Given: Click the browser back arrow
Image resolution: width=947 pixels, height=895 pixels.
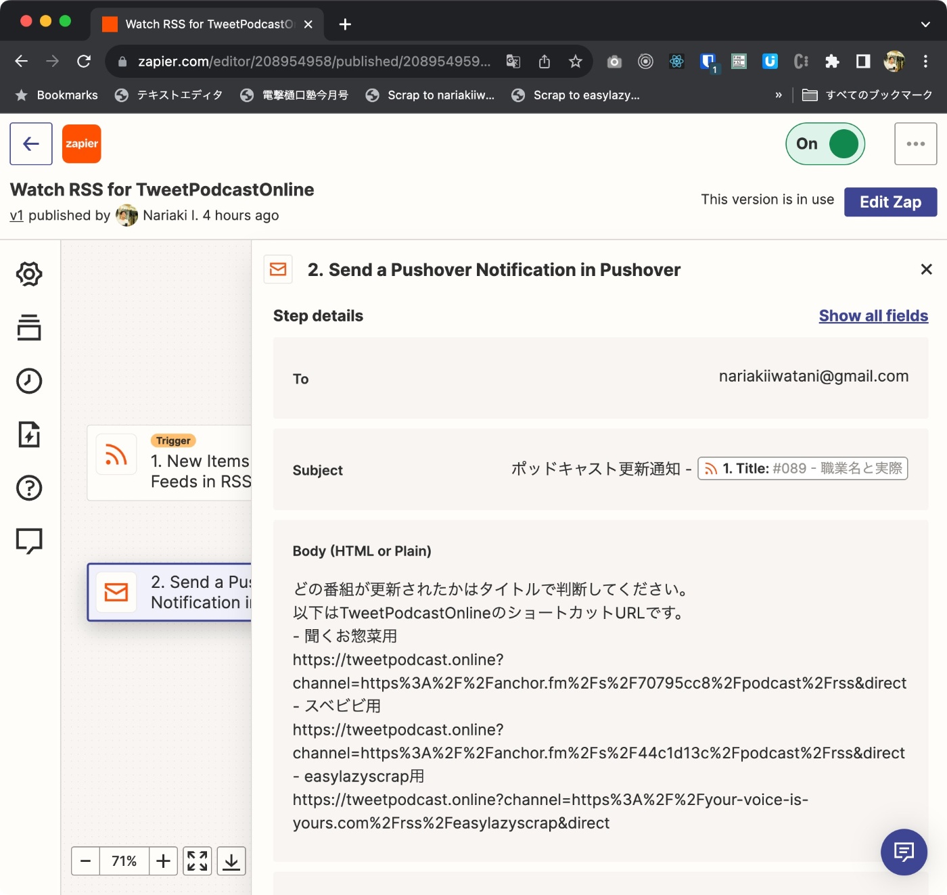Looking at the screenshot, I should click(x=22, y=62).
